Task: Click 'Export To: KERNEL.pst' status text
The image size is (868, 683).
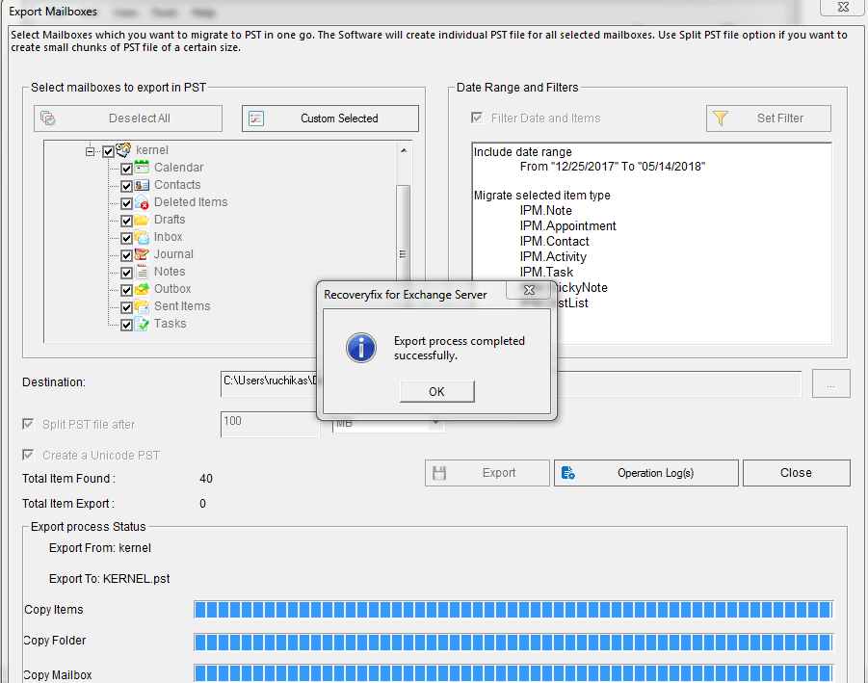Action: (x=109, y=579)
